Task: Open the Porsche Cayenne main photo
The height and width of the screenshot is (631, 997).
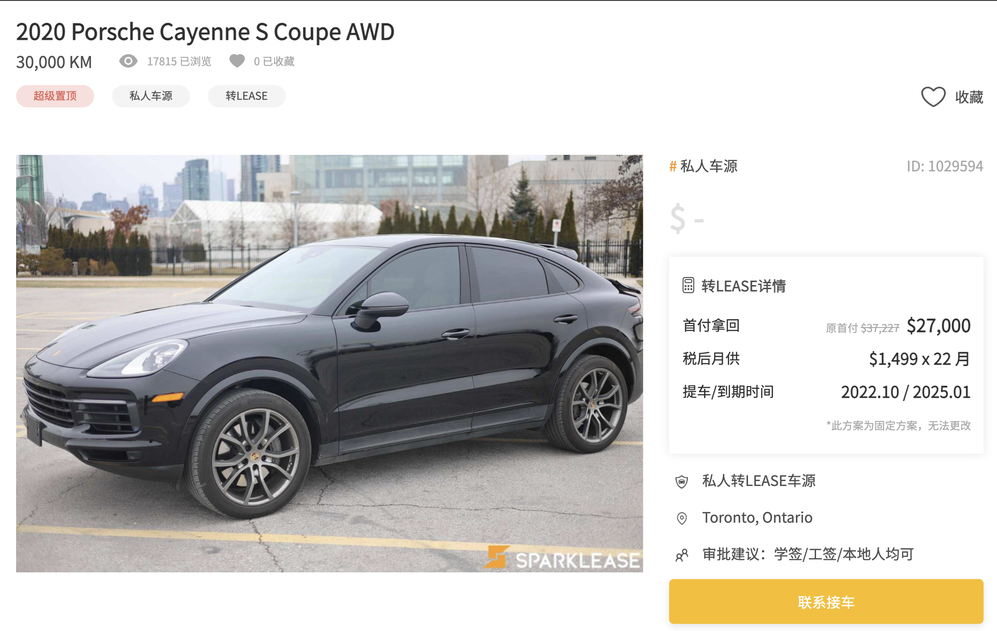Action: pos(330,363)
